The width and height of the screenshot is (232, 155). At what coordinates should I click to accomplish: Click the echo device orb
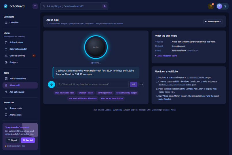(96, 47)
